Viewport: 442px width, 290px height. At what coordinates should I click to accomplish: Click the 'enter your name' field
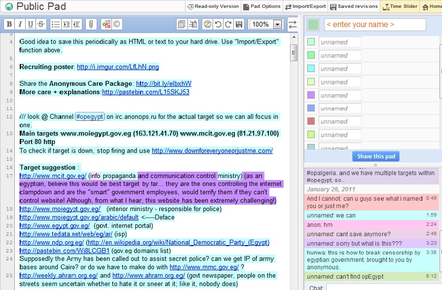point(375,25)
